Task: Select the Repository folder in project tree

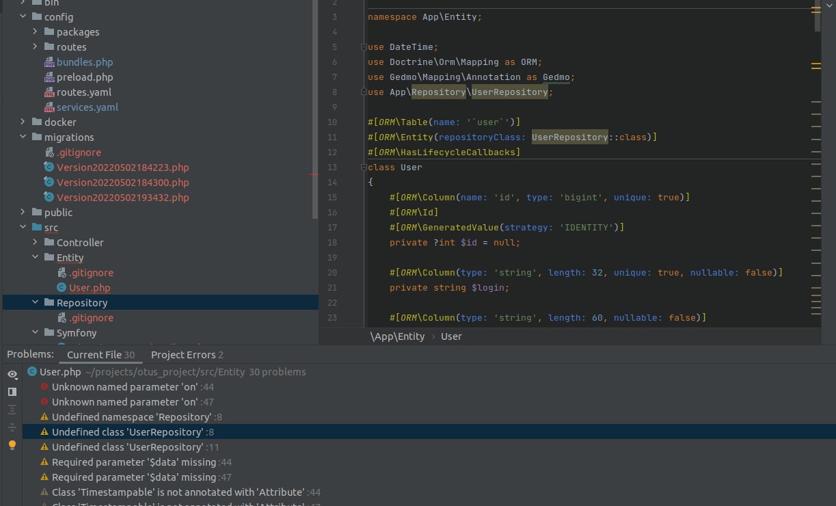Action: click(x=161, y=303)
